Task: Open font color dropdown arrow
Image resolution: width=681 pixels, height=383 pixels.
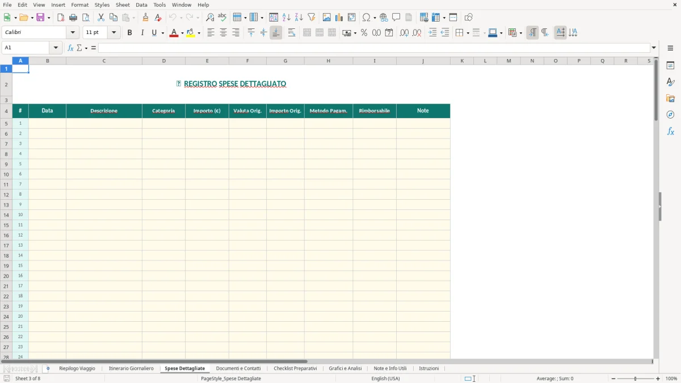Action: tap(182, 33)
